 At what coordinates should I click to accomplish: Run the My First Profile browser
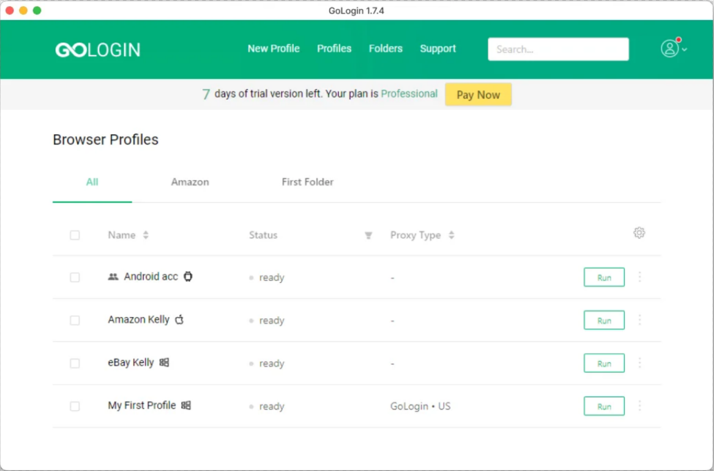click(604, 406)
